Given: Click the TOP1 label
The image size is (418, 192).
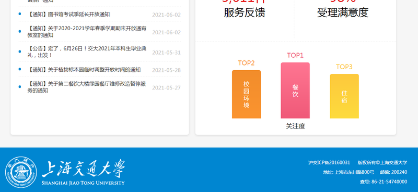Looking at the screenshot, I should [x=295, y=55].
